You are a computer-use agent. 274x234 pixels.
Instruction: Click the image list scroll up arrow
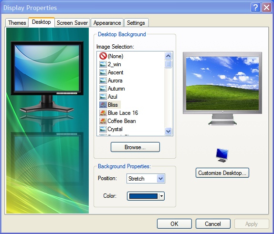[168, 56]
